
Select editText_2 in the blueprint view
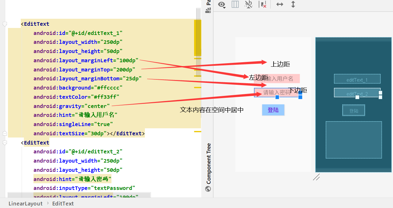pos(357,93)
